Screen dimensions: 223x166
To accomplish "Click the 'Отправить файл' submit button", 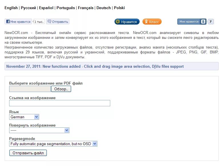I will coord(28,153).
